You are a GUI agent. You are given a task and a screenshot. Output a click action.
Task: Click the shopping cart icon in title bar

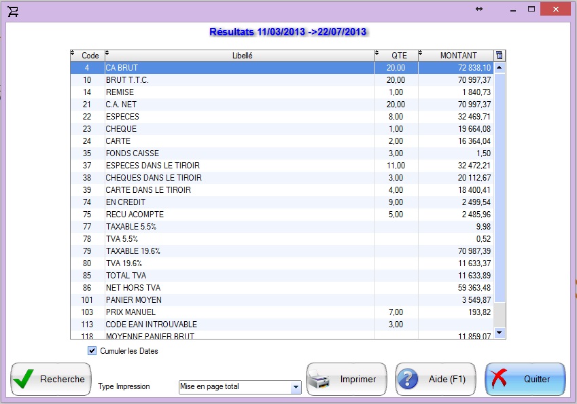click(x=13, y=12)
